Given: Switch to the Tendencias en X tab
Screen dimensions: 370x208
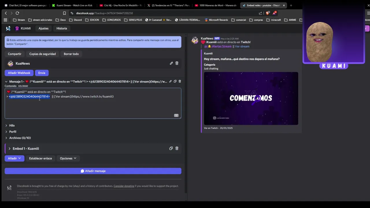Looking at the screenshot, I should [168, 5].
